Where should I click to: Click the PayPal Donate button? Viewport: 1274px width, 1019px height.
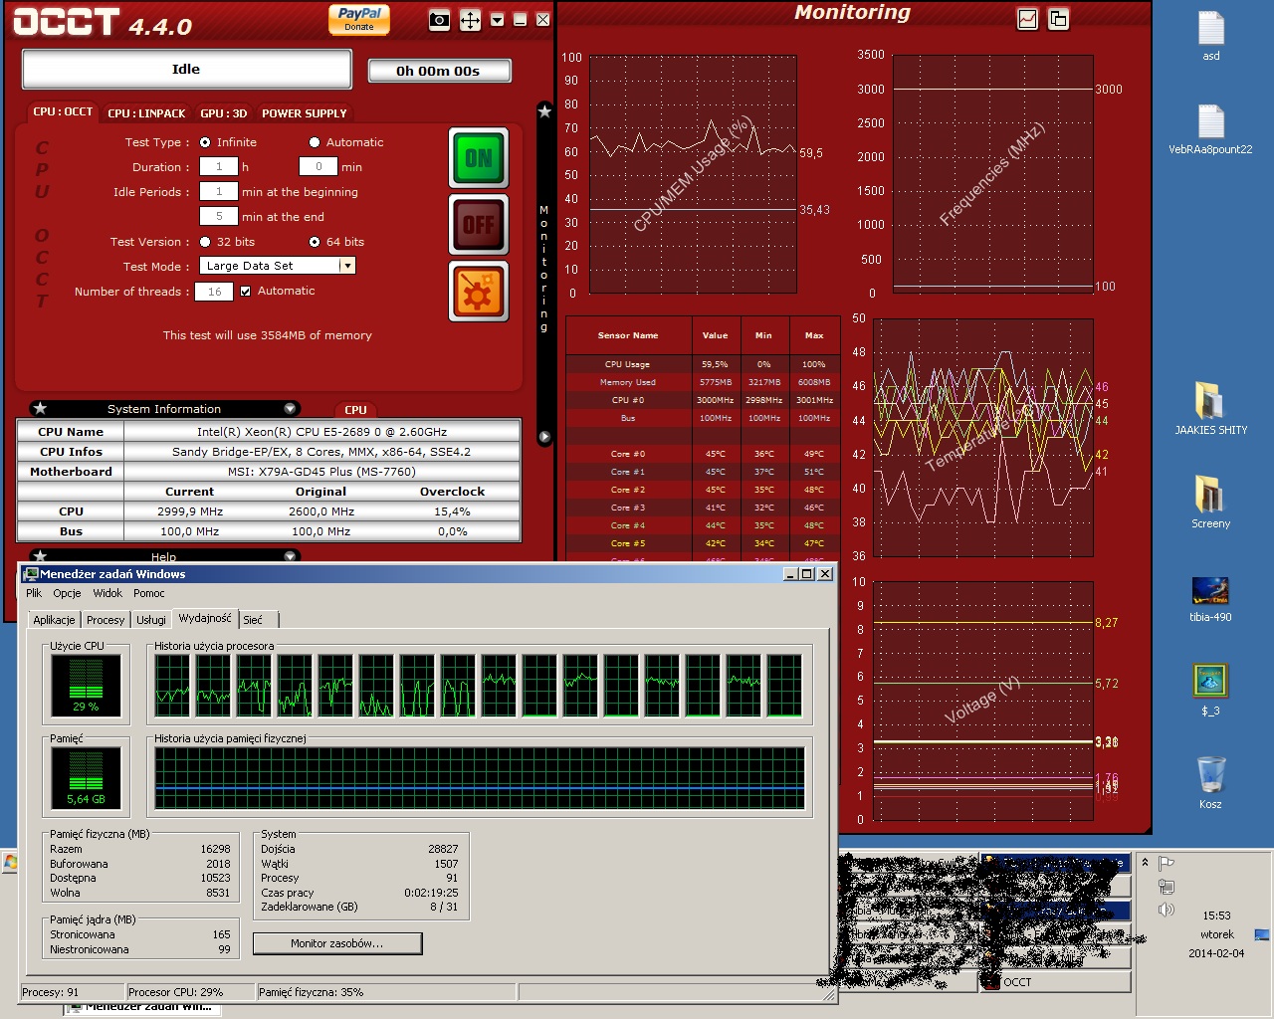click(x=359, y=19)
